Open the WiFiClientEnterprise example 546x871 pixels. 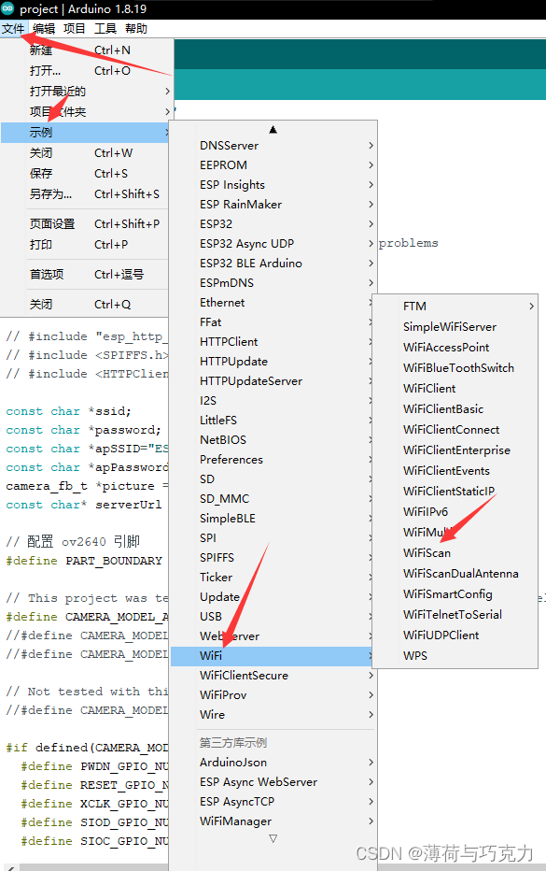[455, 450]
